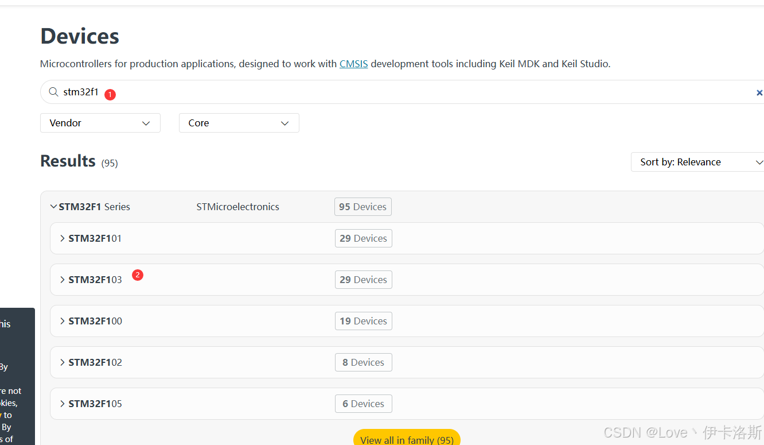This screenshot has width=764, height=445.
Task: Select the STM32F1 Series row title
Action: coord(95,207)
